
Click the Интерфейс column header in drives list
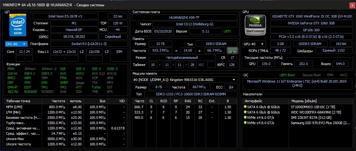coord(265,101)
